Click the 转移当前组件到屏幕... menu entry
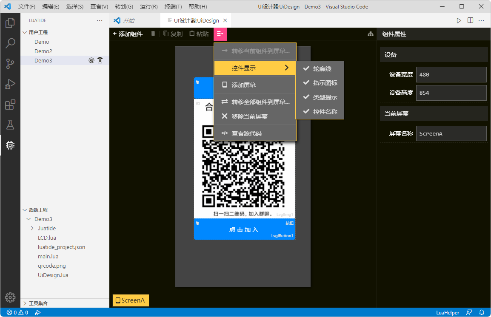The width and height of the screenshot is (491, 317). (x=255, y=51)
